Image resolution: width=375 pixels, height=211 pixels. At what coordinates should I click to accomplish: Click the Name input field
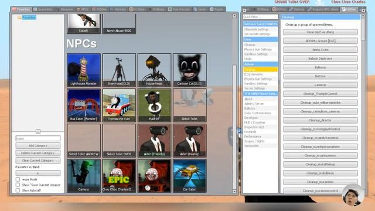tap(37, 138)
